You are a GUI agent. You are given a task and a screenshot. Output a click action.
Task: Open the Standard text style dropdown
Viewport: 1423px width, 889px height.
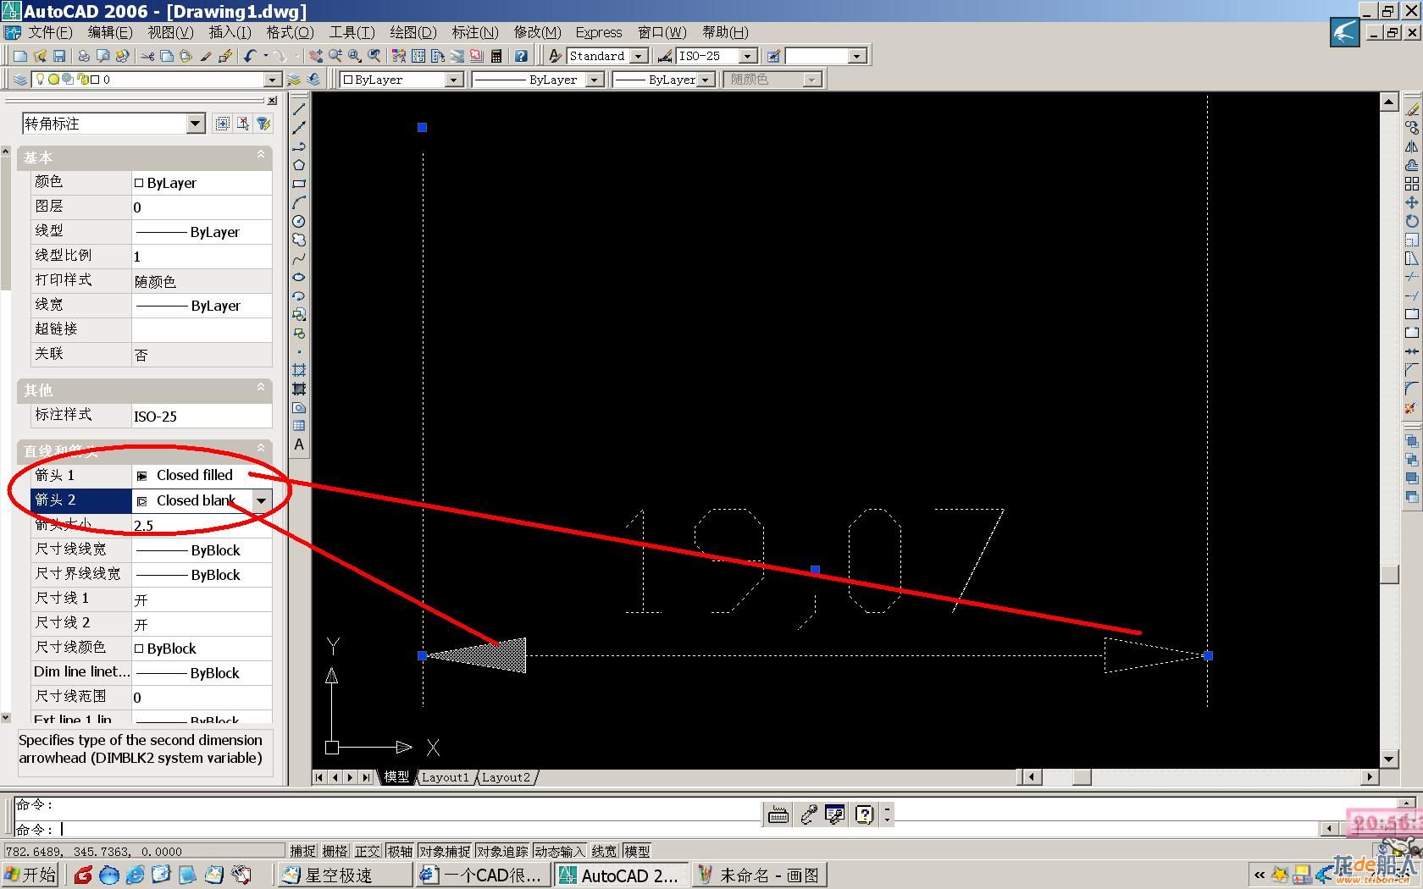[640, 56]
